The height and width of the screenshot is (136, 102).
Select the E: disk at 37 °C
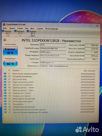(x=19, y=33)
